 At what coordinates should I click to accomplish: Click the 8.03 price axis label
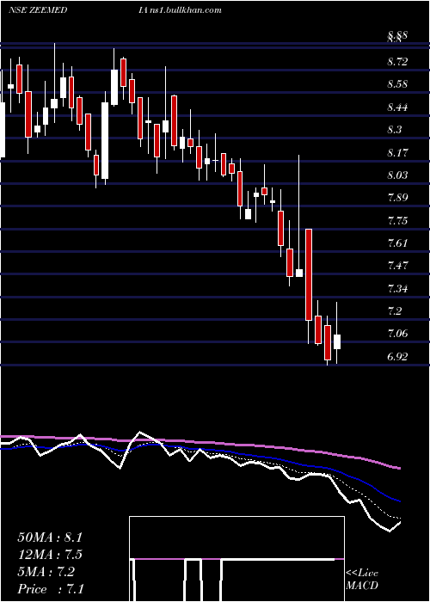397,175
